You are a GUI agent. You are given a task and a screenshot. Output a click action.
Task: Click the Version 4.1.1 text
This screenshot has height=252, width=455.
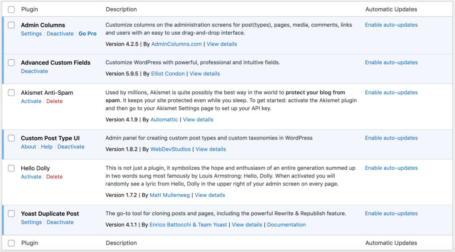tap(121, 225)
